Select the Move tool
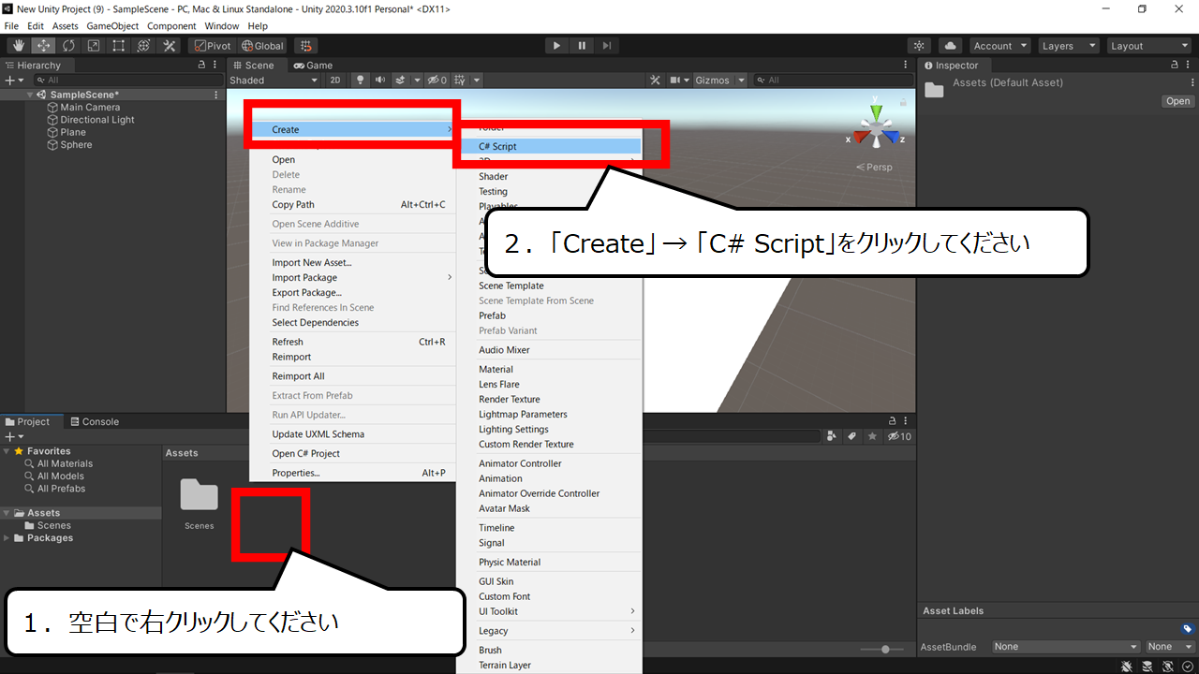This screenshot has width=1199, height=674. (43, 46)
